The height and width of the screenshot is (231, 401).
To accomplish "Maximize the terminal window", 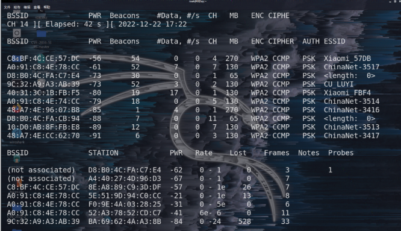I will (x=395, y=2).
